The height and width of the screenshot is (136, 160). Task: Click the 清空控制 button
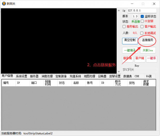[x=130, y=41]
